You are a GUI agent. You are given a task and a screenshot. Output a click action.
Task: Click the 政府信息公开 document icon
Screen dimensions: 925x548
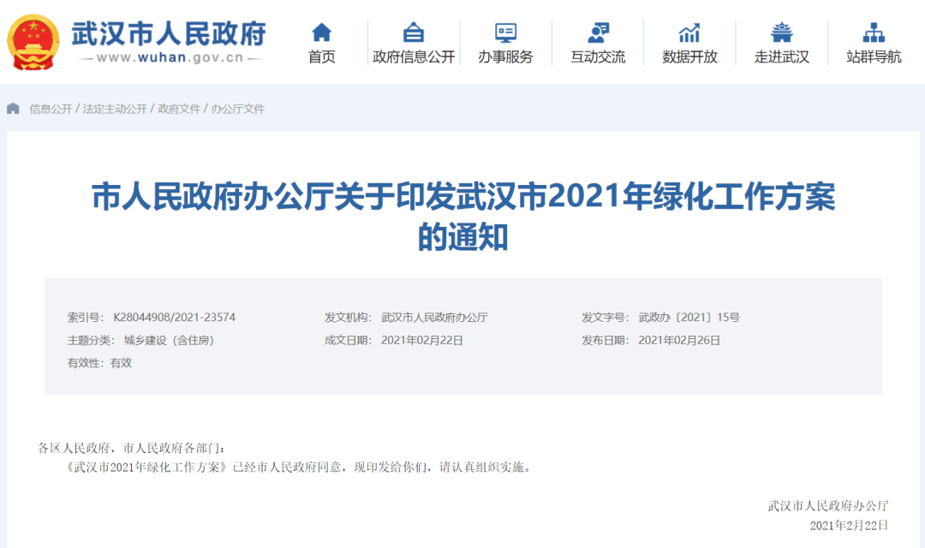pos(414,33)
